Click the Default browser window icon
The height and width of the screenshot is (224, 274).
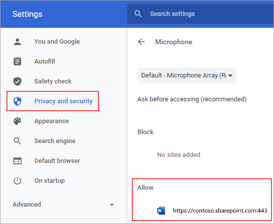point(17,161)
